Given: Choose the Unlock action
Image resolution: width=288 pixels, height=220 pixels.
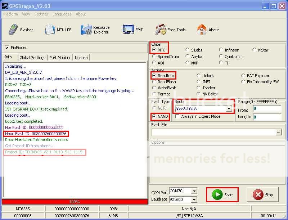Looking at the screenshot, I should [199, 76].
